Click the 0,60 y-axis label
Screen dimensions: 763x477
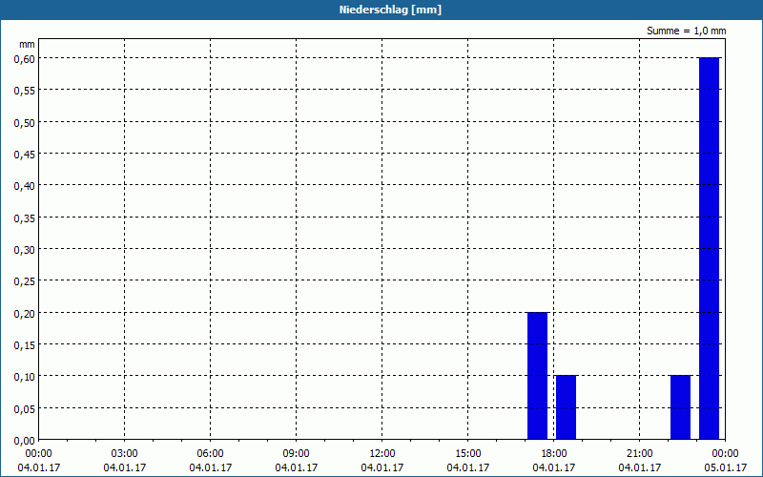tap(25, 58)
